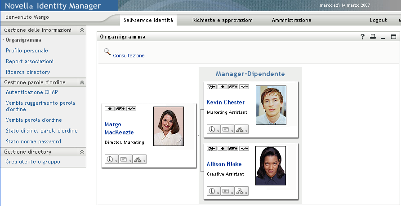Click the 'Marketing Assistant' title text
Screen dimensions: 401x206
227,112
